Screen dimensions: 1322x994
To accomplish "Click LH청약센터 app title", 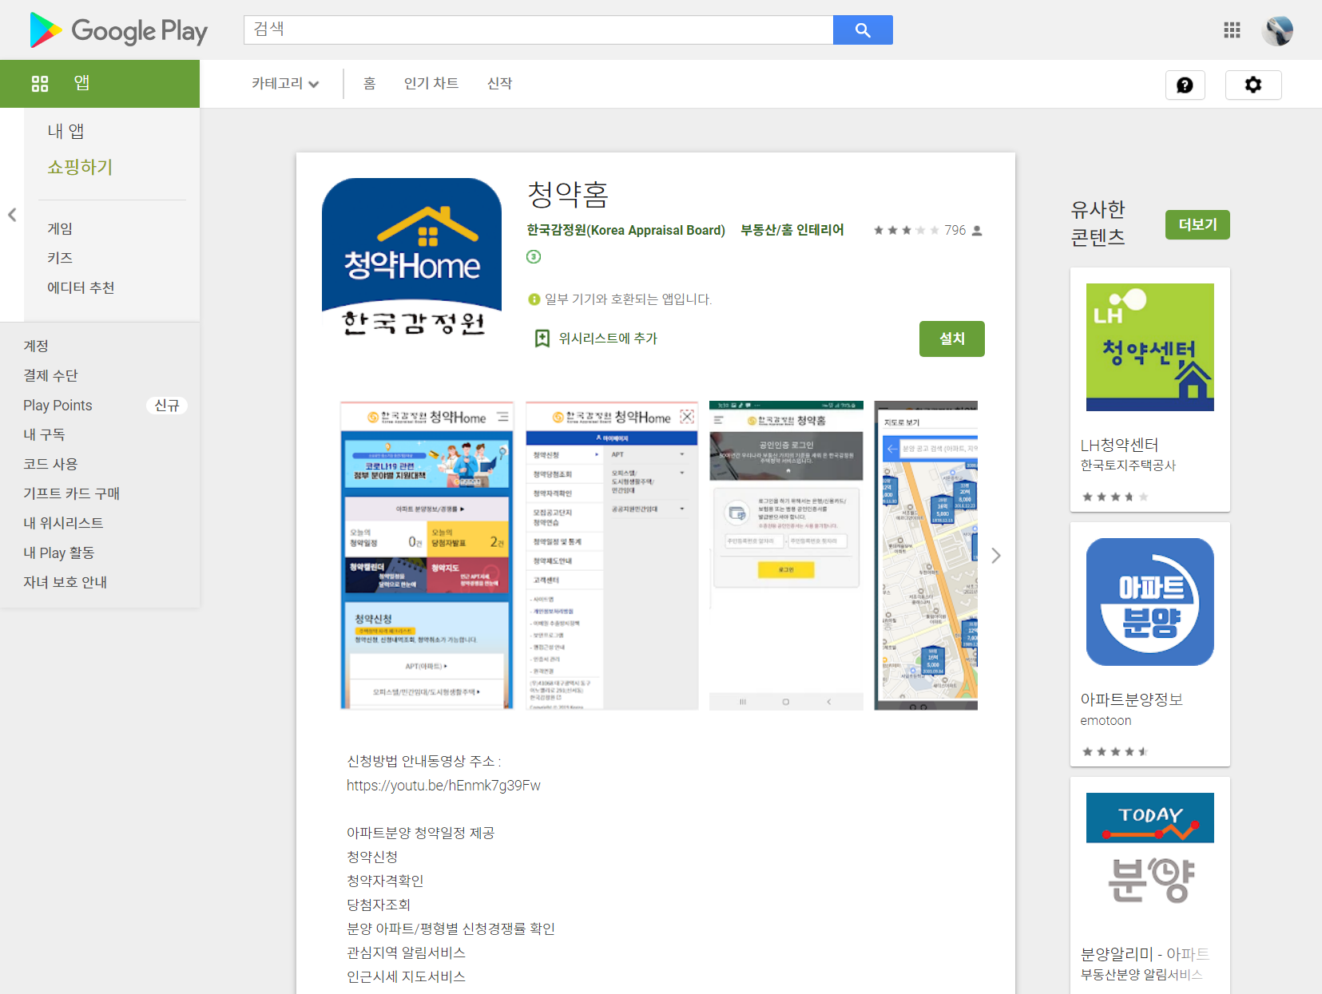I will (x=1119, y=445).
